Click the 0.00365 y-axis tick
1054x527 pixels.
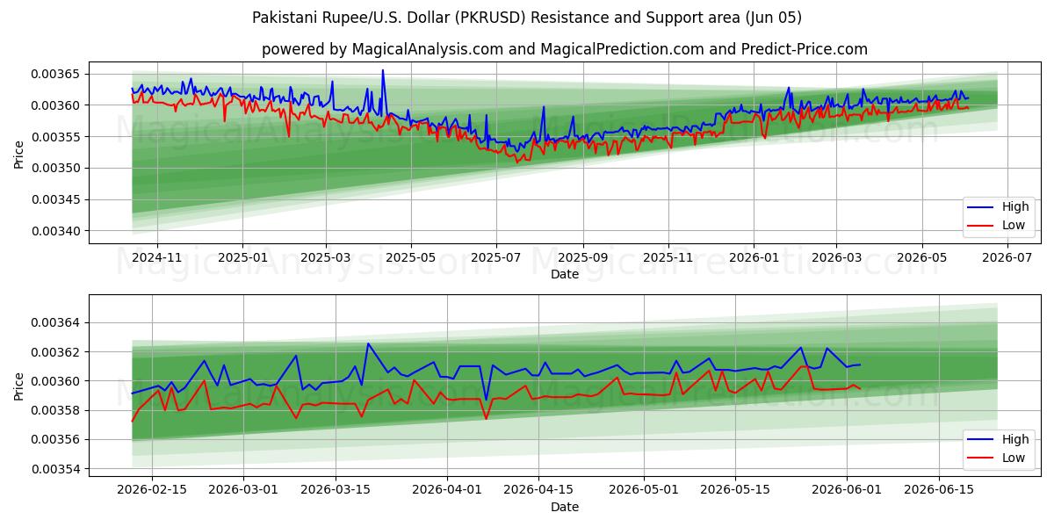(57, 74)
